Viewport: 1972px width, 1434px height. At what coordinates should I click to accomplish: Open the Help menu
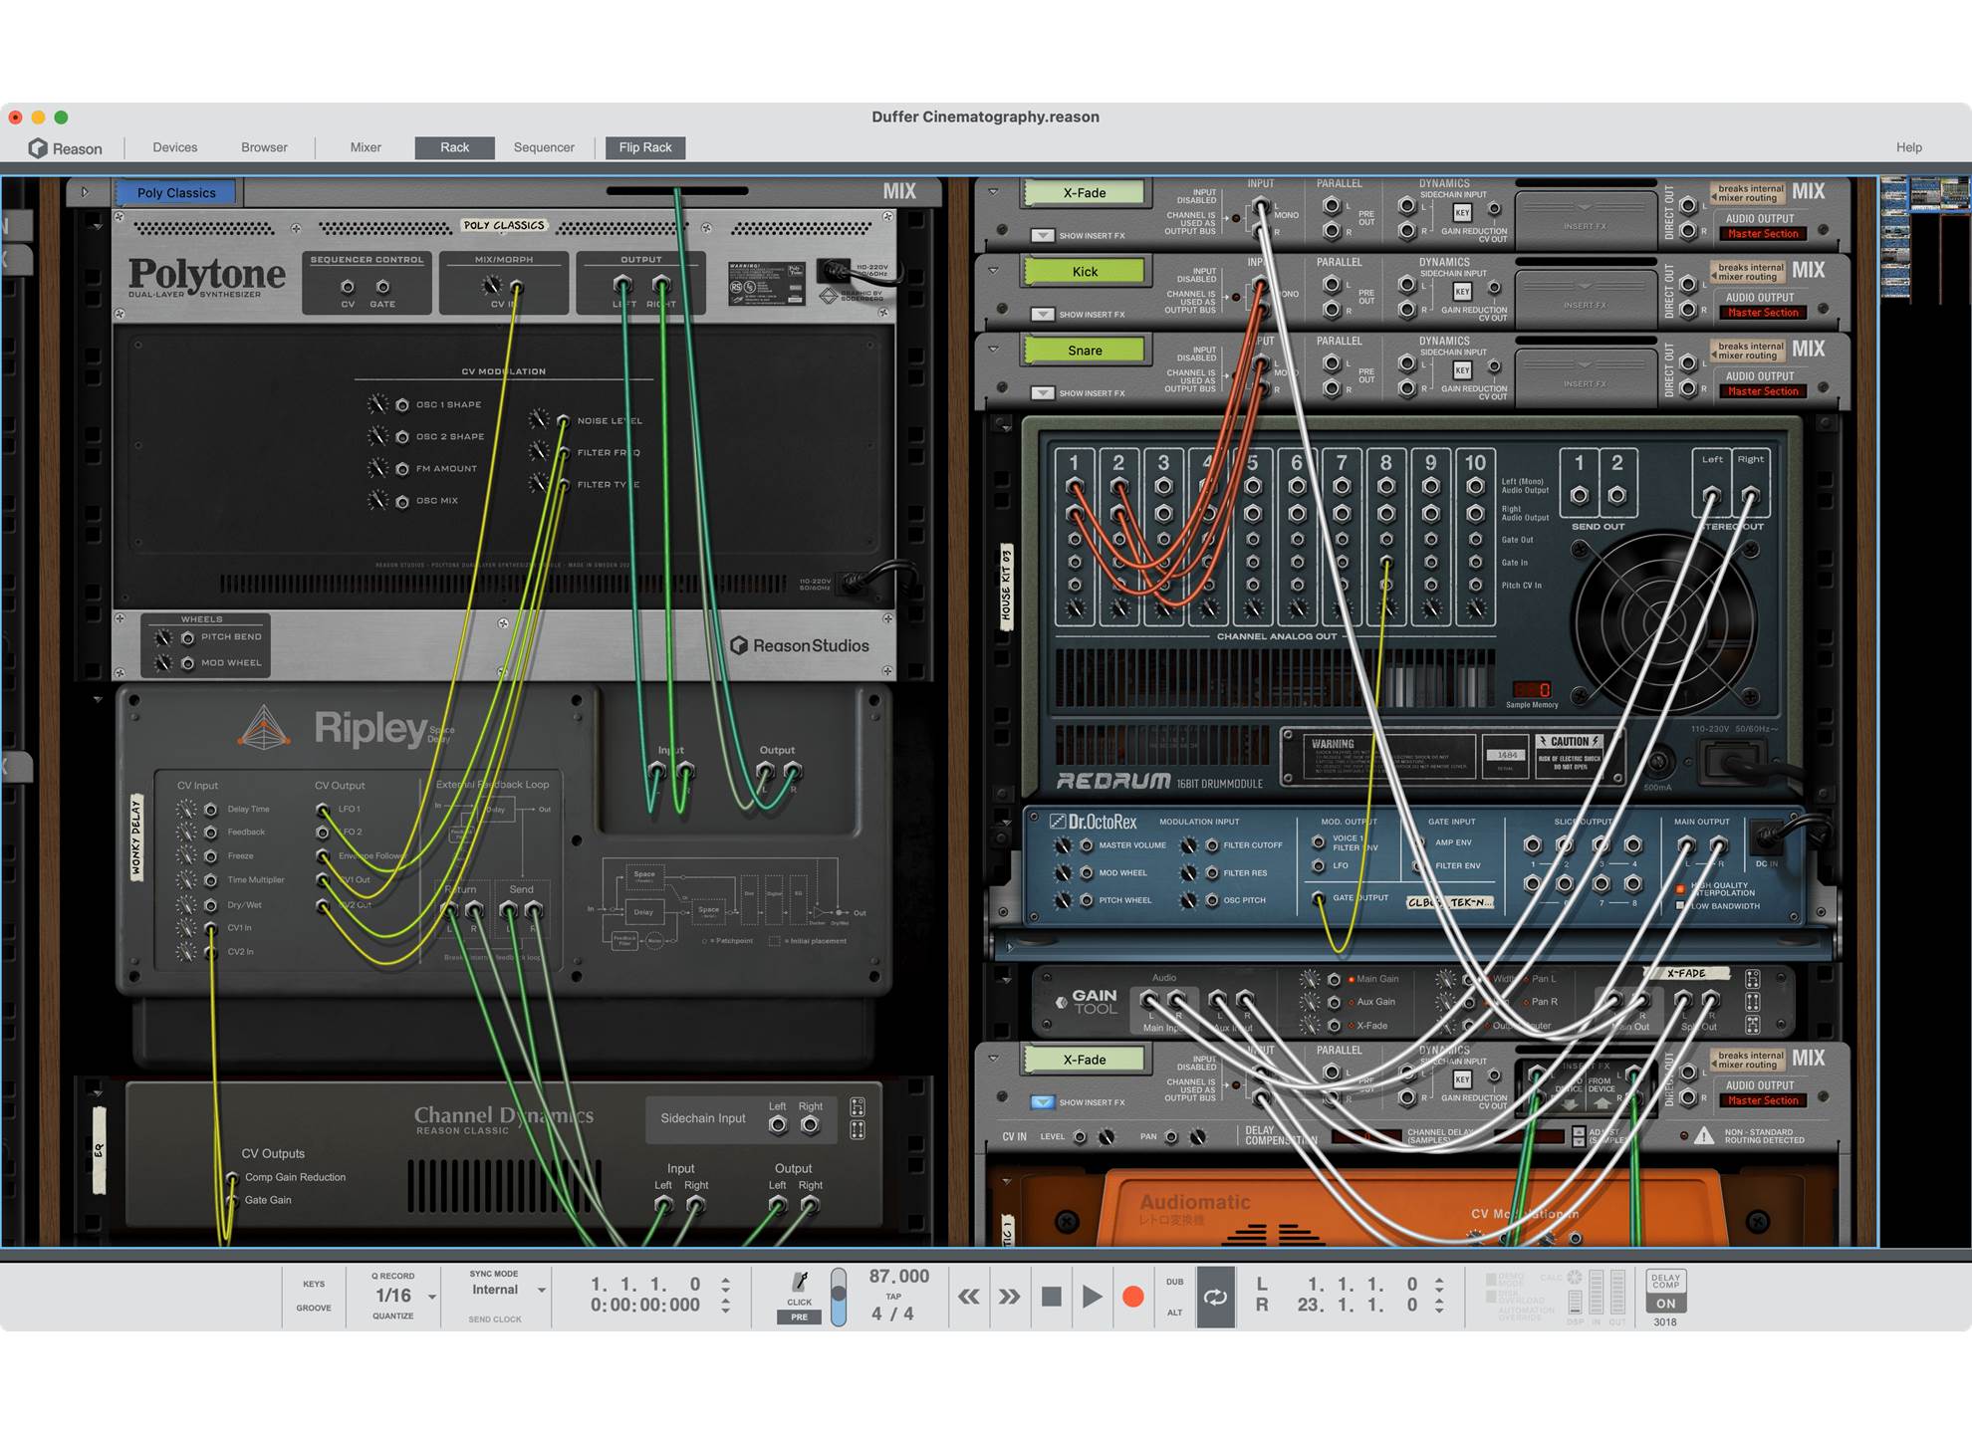(x=1909, y=147)
